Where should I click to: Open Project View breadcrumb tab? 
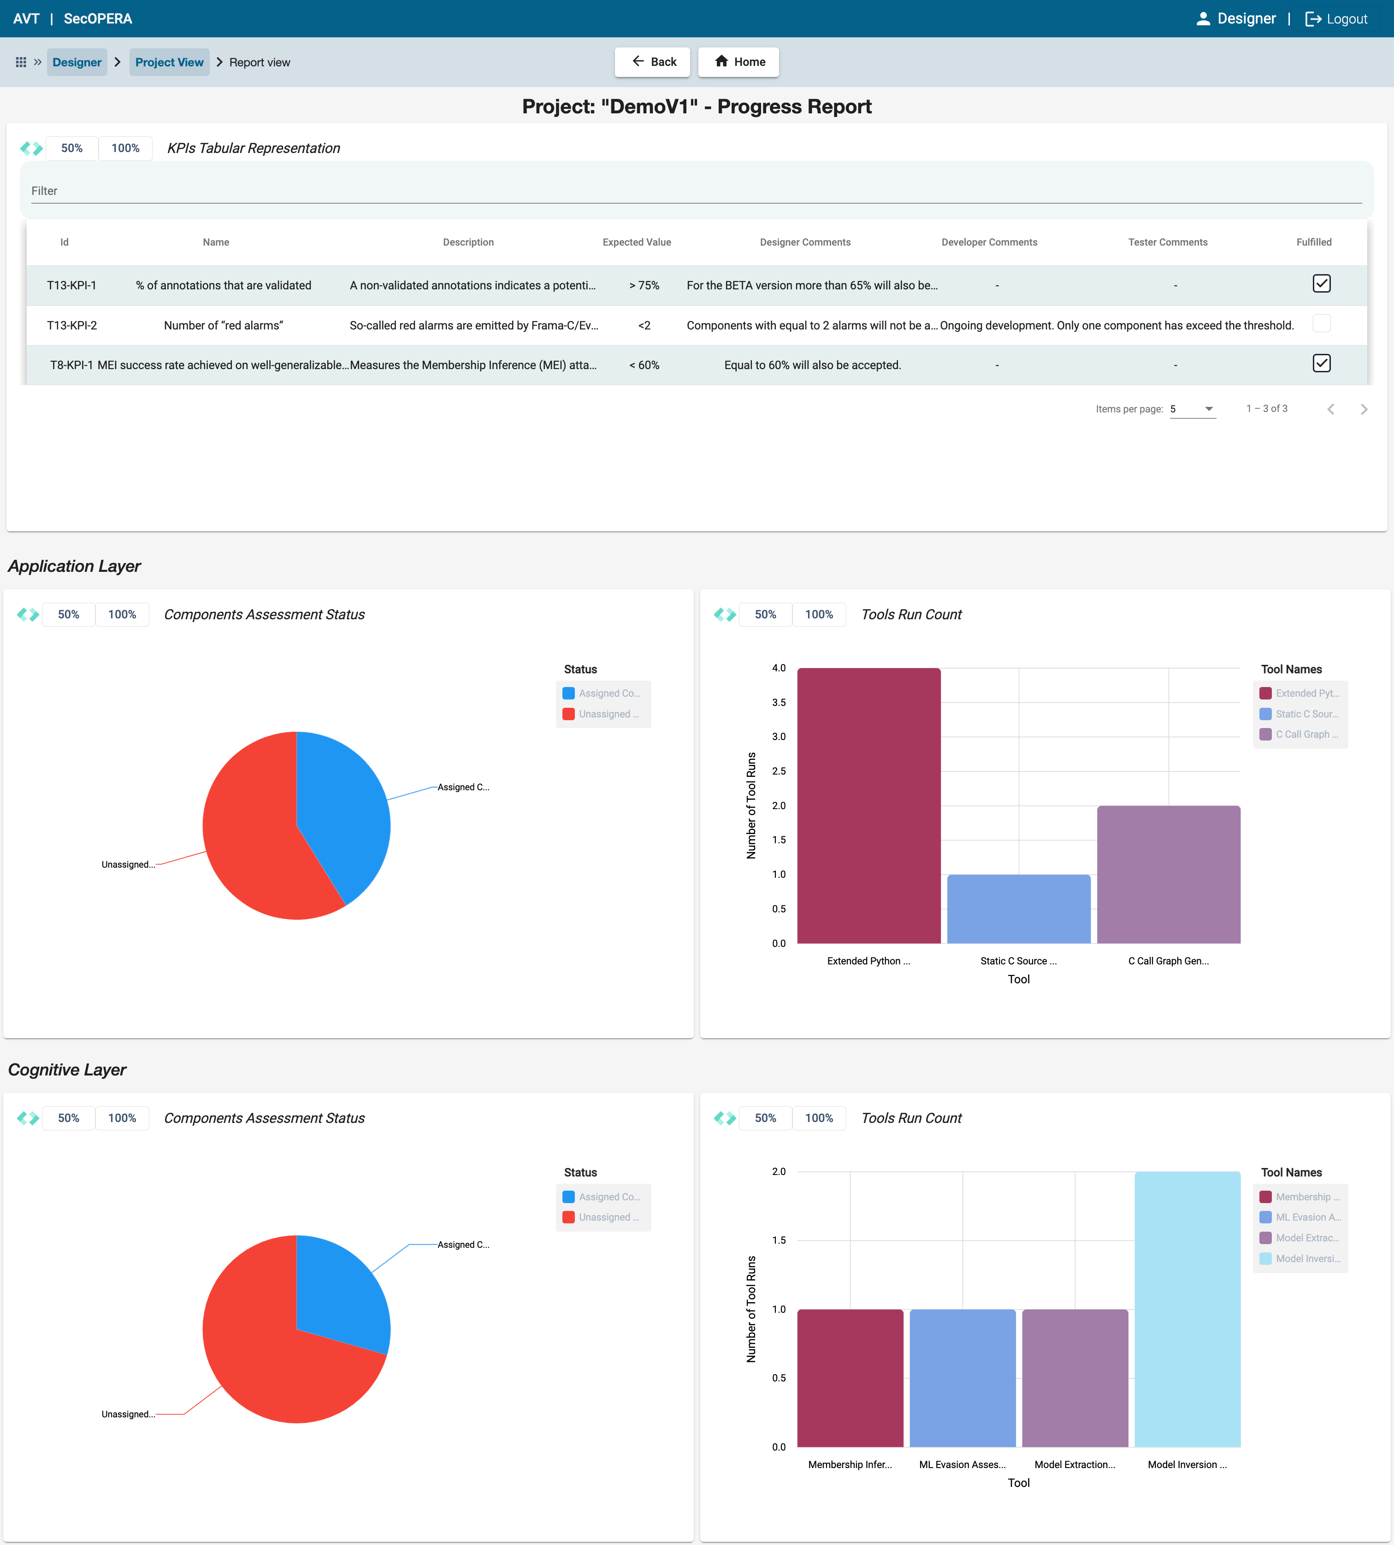[169, 62]
